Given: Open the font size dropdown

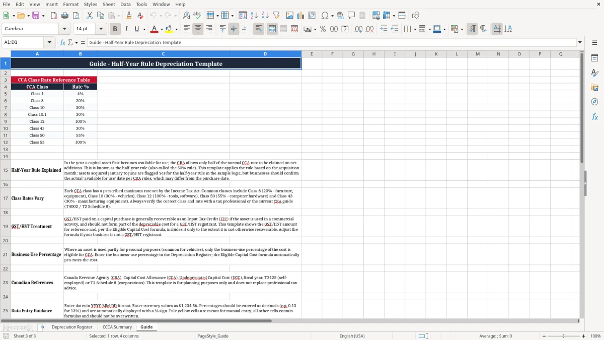Looking at the screenshot, I should 101,29.
